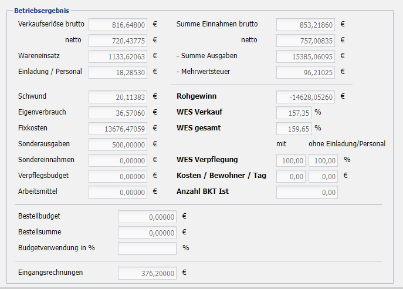Focus the Summe Ausgaben field
Viewport: 403px width, 289px height.
[305, 56]
